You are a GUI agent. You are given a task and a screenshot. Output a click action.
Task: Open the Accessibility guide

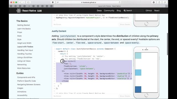click(x=22, y=95)
